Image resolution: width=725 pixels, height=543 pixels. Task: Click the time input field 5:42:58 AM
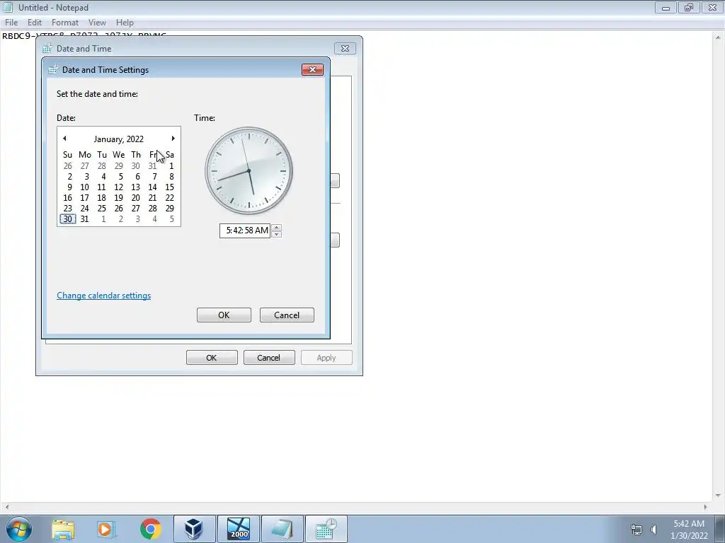point(245,230)
